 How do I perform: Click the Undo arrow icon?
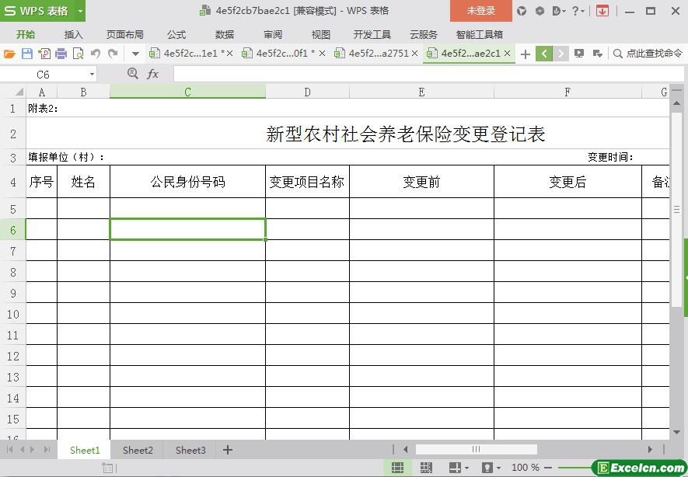pyautogui.click(x=96, y=54)
